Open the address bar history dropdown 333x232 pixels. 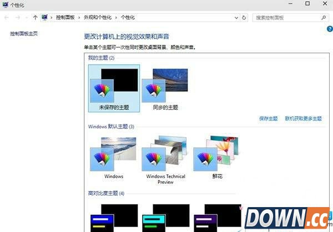click(236, 18)
